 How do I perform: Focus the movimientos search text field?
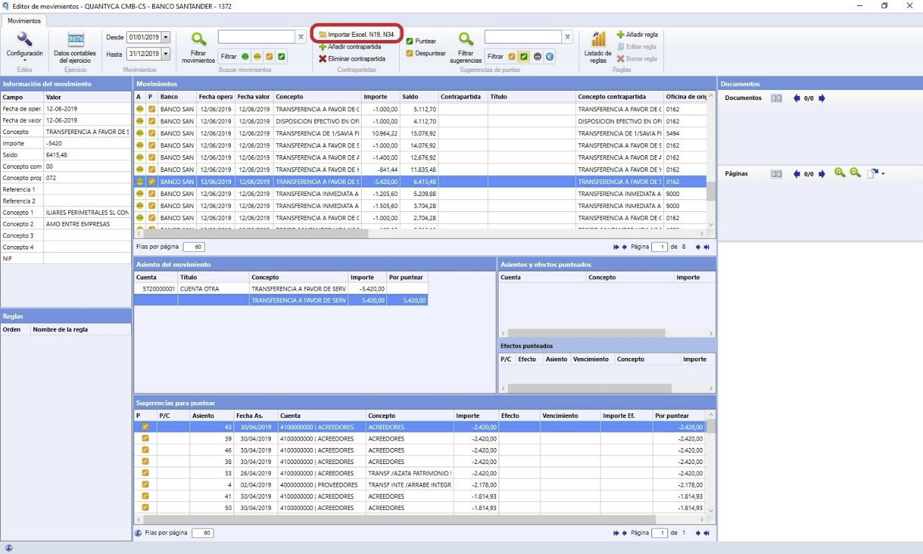coord(256,37)
